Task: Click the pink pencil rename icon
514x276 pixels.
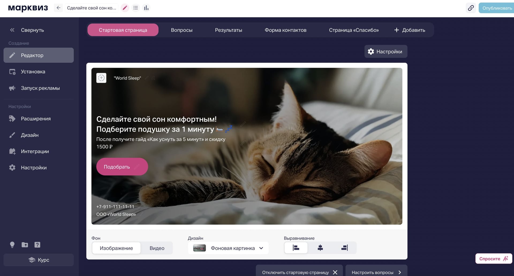Action: (125, 8)
